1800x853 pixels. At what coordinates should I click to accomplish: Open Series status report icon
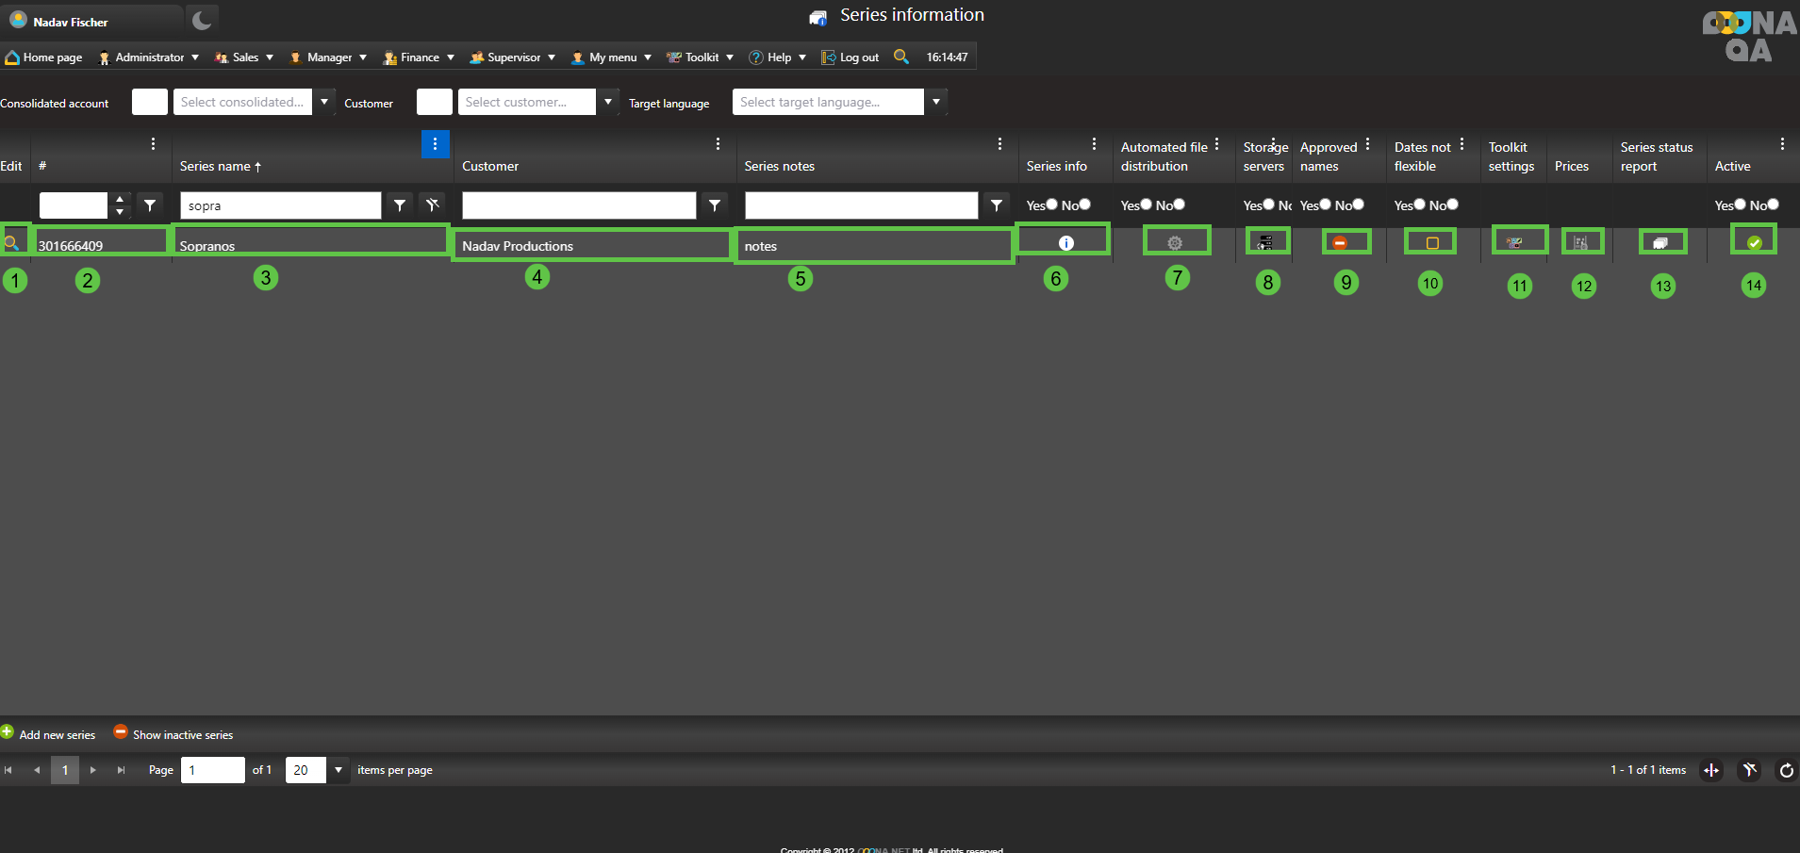(1660, 243)
